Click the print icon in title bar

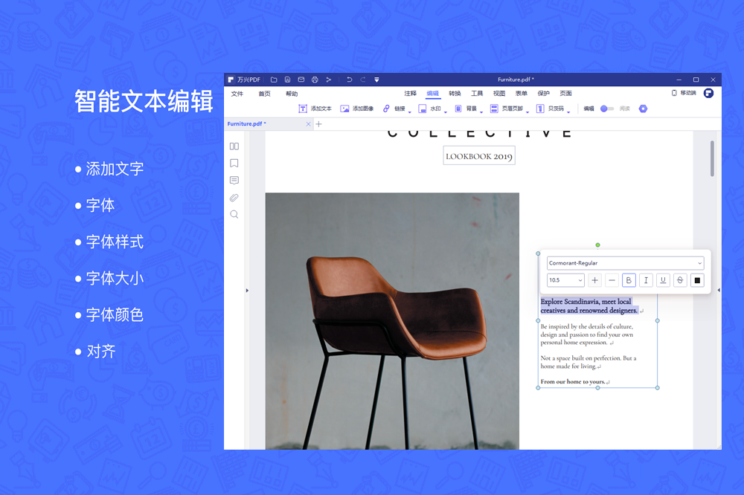tap(315, 80)
